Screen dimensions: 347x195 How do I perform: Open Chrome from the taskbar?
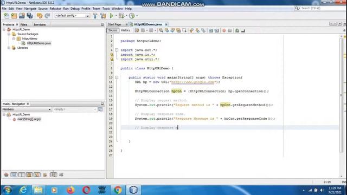point(118,190)
